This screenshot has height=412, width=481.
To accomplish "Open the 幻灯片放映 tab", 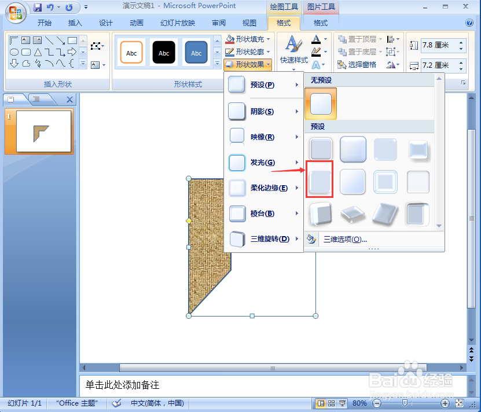I will (x=178, y=23).
